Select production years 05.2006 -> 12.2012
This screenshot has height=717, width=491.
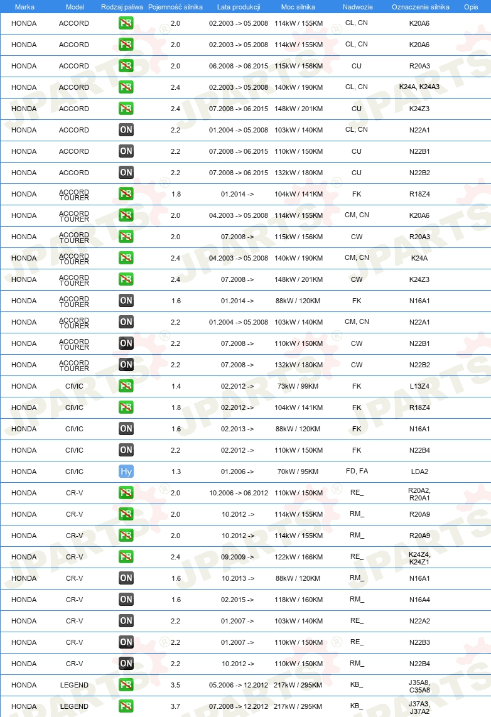(239, 685)
